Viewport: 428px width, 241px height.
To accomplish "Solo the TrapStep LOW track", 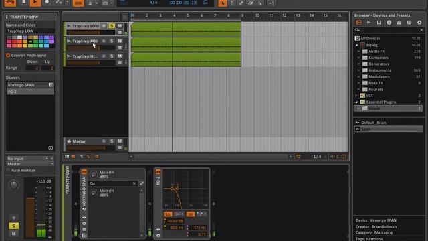I will coord(112,26).
